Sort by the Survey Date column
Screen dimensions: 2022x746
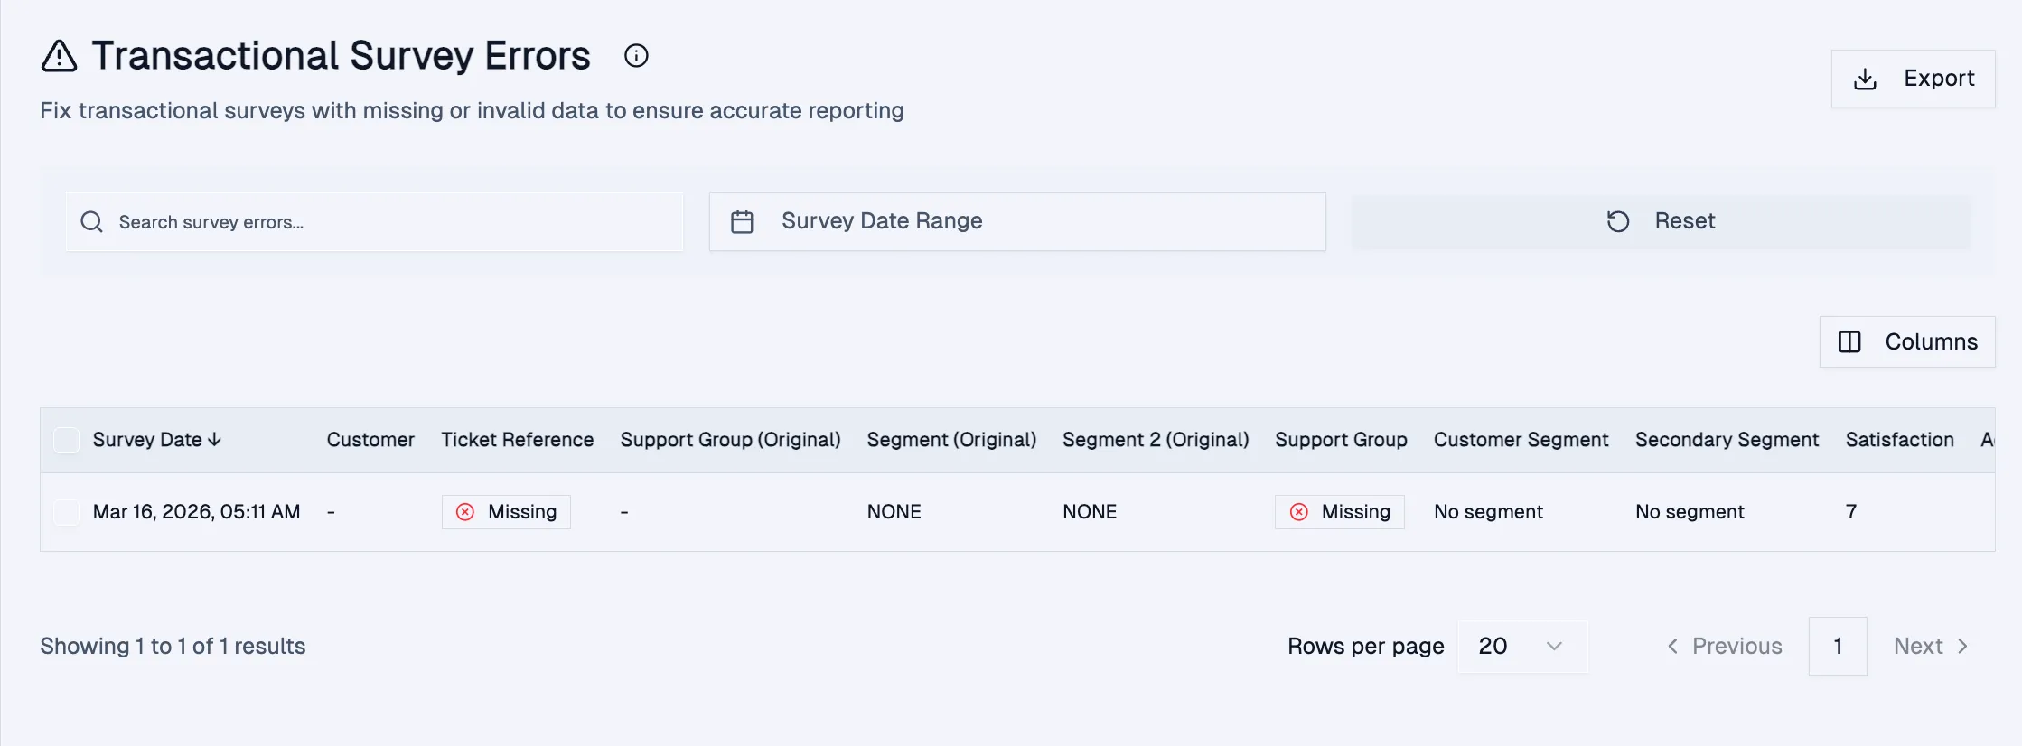click(157, 440)
